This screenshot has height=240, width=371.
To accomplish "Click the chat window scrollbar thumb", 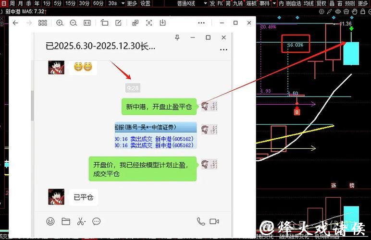I will (32, 105).
